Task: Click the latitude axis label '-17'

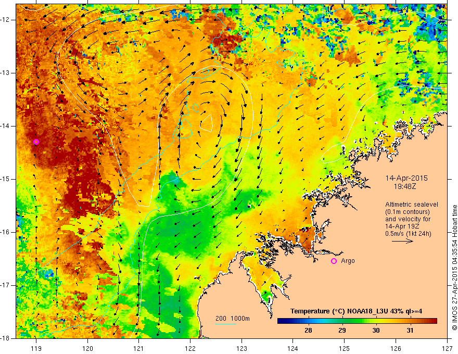Action: [x=6, y=285]
